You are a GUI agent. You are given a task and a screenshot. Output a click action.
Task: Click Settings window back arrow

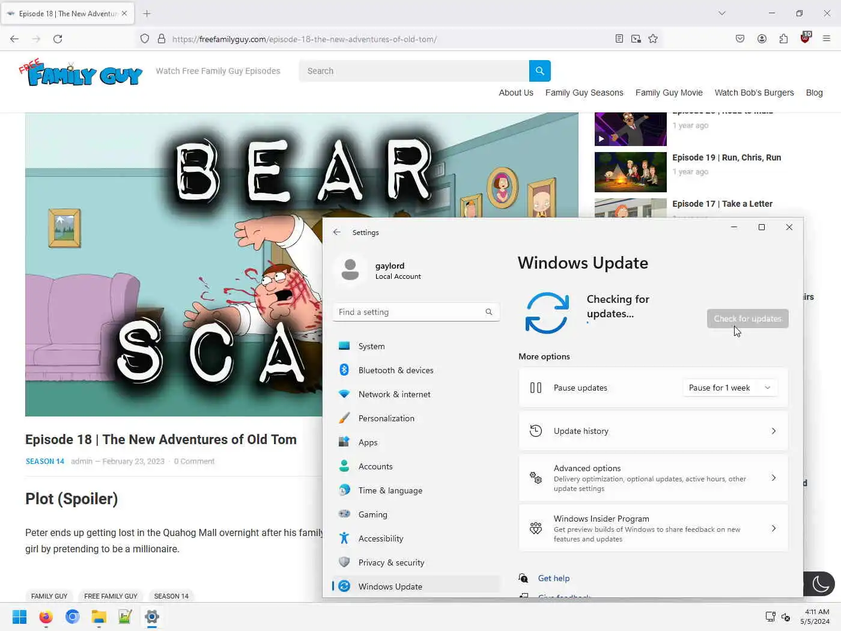pyautogui.click(x=337, y=232)
